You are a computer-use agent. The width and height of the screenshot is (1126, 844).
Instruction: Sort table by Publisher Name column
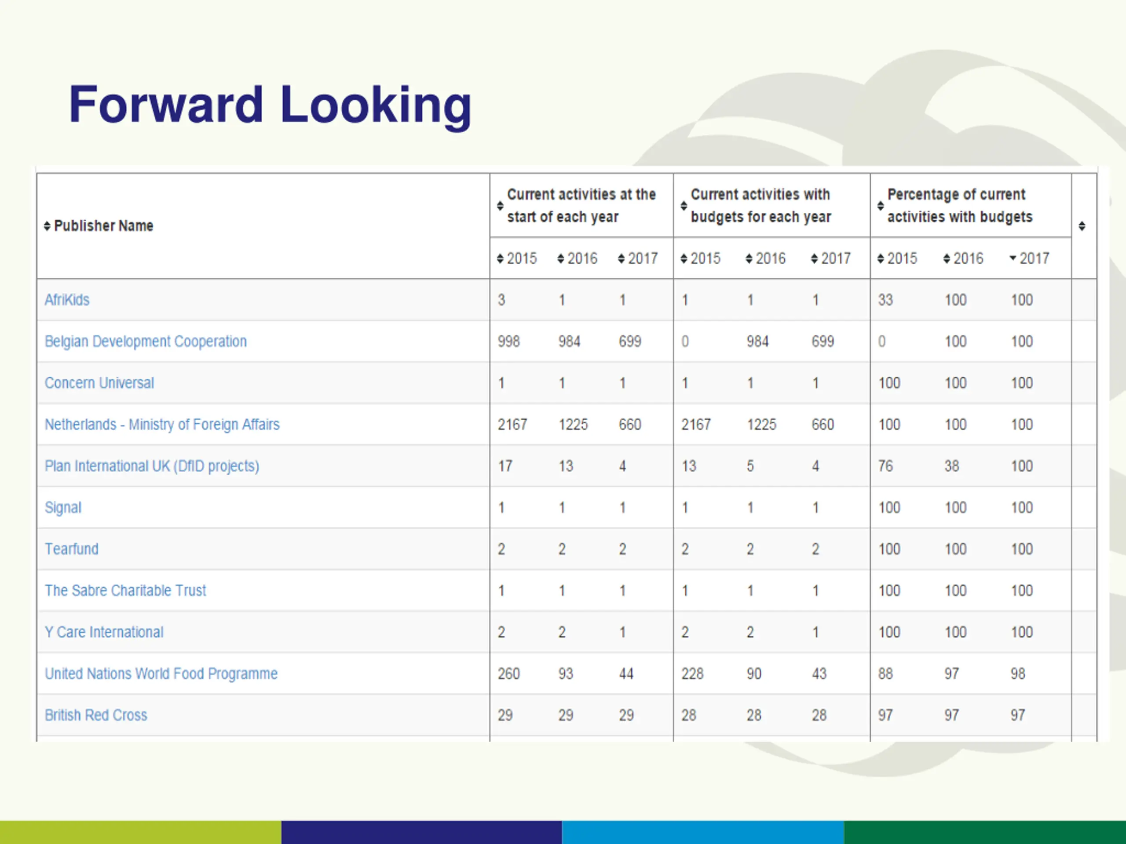coord(99,226)
